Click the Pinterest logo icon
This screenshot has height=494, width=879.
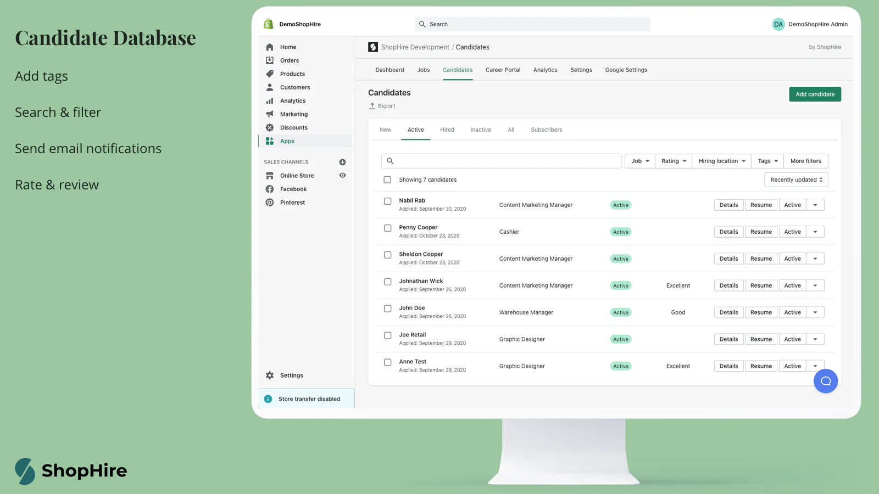(270, 203)
